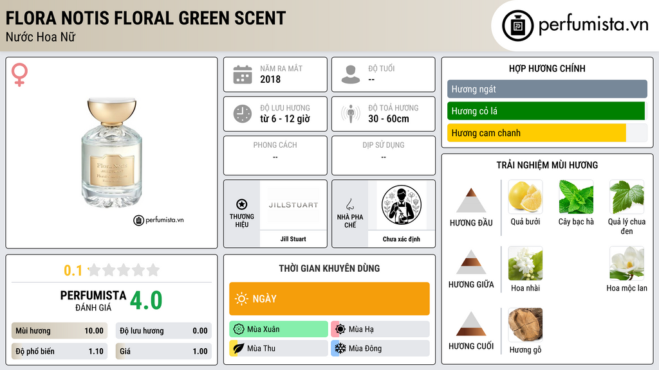
Task: Select the Mùa Xuân season bar
Action: (279, 330)
